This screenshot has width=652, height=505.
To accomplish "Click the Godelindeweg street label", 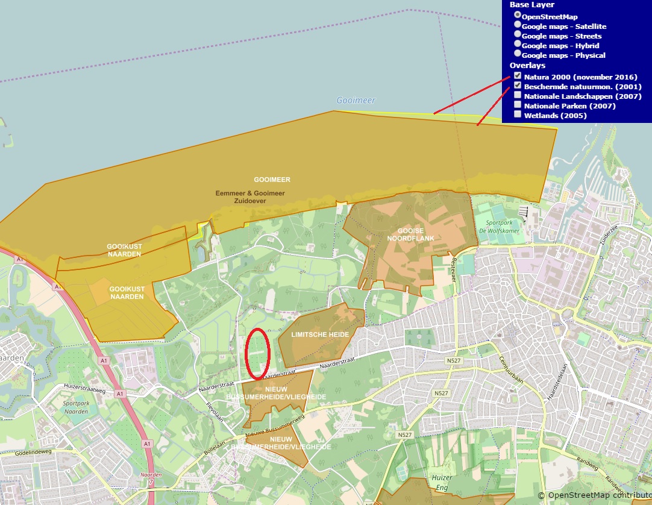I will (33, 452).
